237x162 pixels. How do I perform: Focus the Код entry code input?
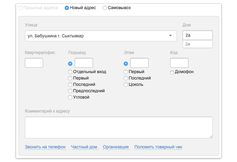pyautogui.click(x=179, y=63)
